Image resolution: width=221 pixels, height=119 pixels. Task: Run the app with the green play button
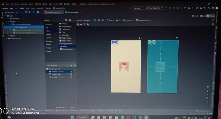point(166,8)
